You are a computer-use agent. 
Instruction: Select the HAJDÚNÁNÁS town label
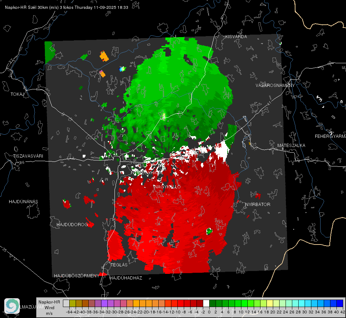pyautogui.click(x=23, y=202)
